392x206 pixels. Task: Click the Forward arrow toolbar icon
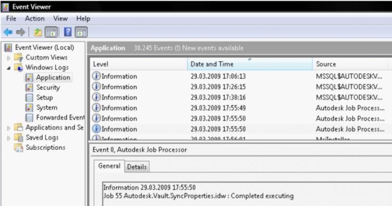pos(20,32)
